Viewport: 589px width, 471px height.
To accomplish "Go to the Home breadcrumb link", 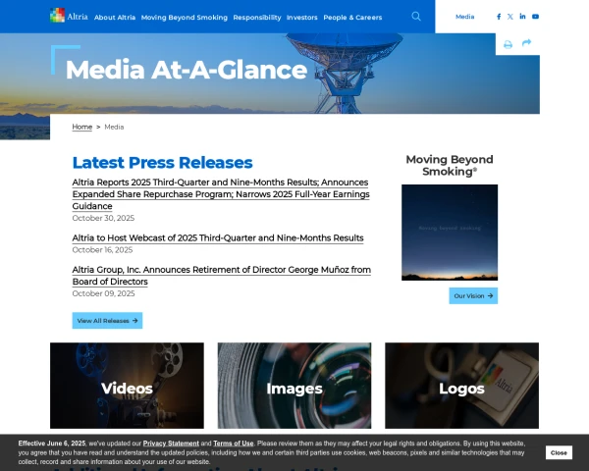I will [x=82, y=127].
